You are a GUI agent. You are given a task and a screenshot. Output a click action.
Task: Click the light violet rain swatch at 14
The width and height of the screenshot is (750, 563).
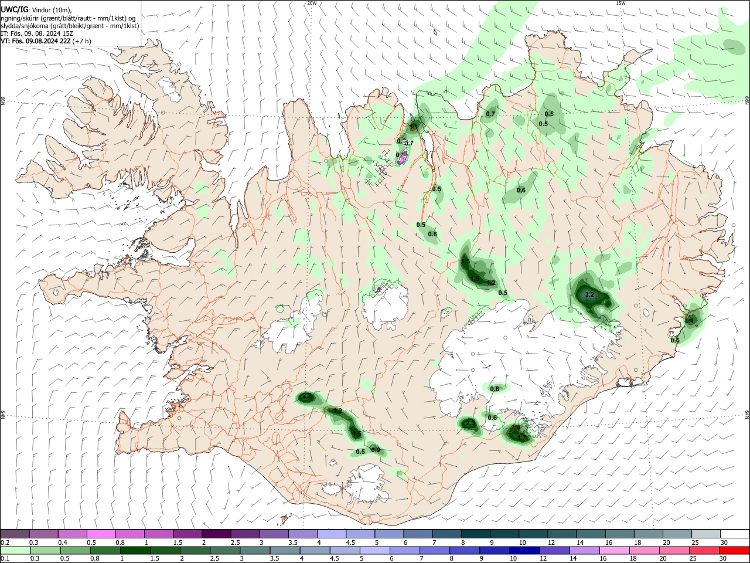584,550
